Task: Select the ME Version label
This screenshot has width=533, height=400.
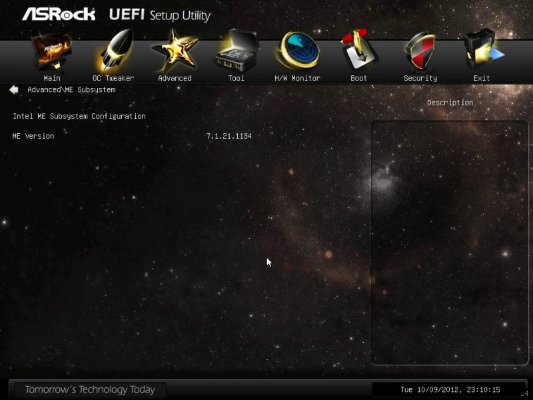Action: point(33,136)
